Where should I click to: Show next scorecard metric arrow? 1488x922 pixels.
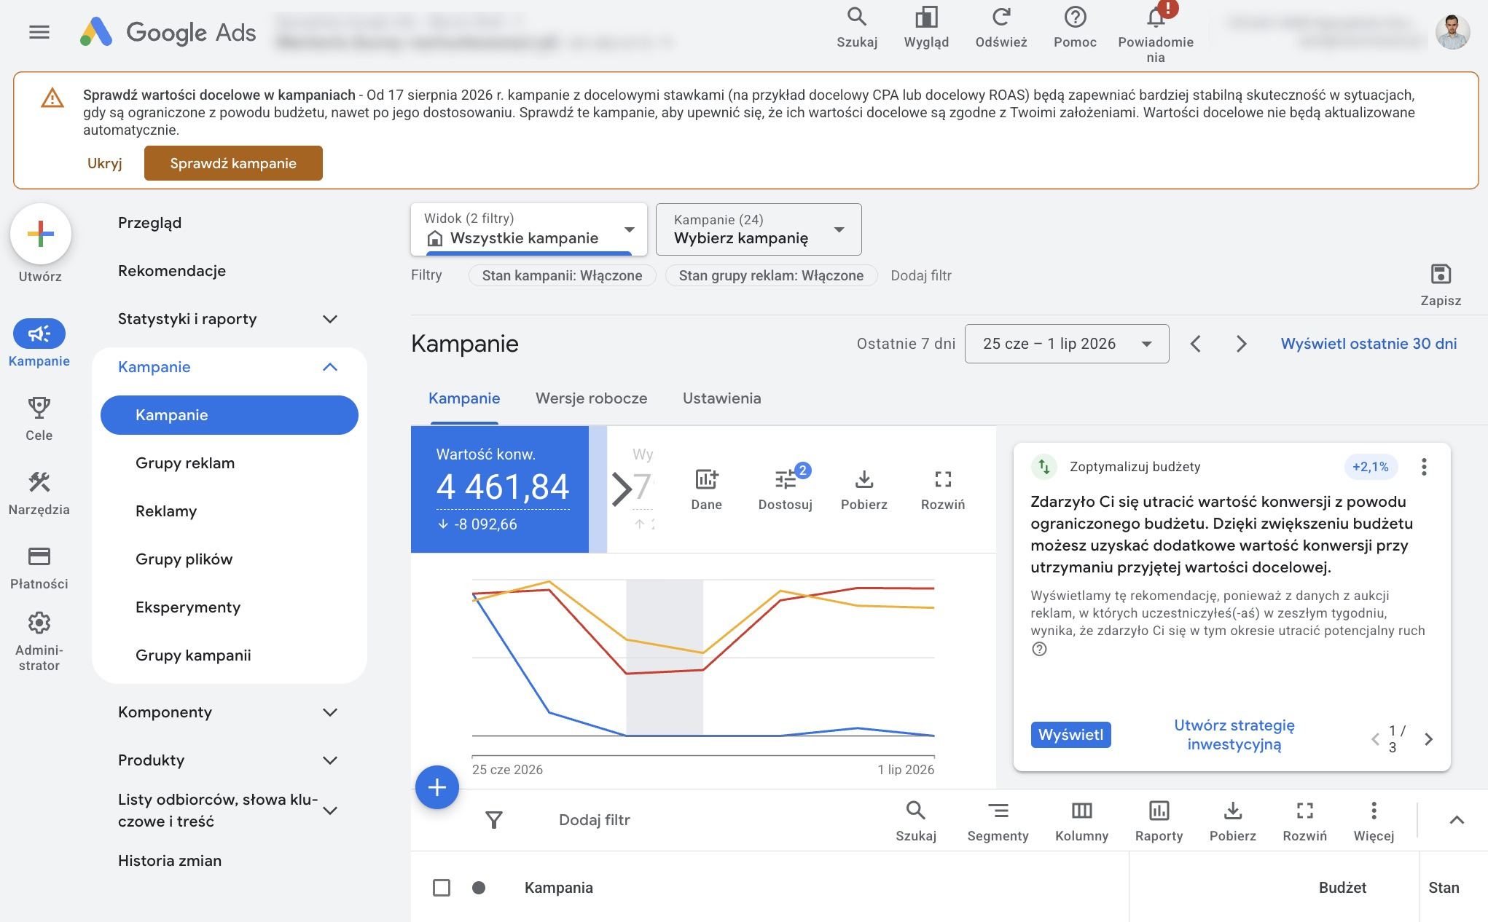click(x=621, y=489)
